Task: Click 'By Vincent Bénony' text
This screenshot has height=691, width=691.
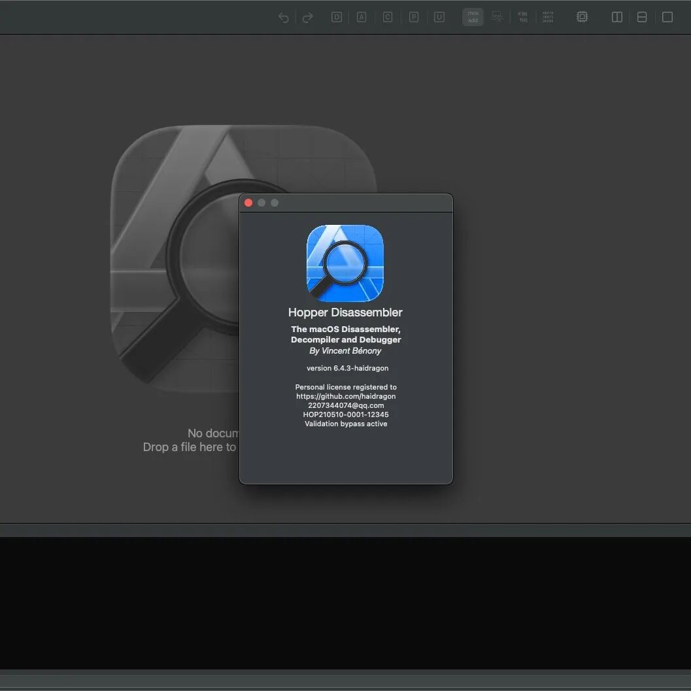Action: click(345, 351)
